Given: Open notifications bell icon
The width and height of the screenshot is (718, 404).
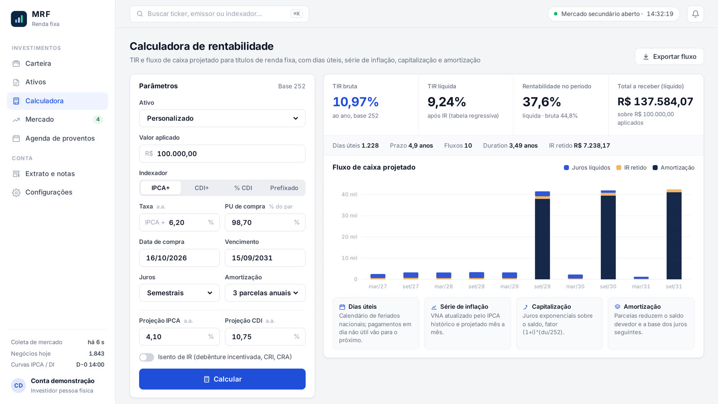Looking at the screenshot, I should coord(695,14).
